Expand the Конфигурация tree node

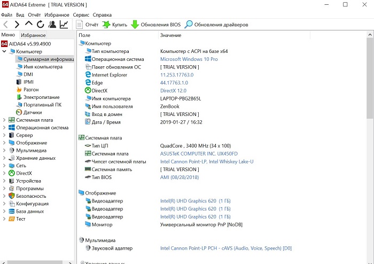coord(4,204)
